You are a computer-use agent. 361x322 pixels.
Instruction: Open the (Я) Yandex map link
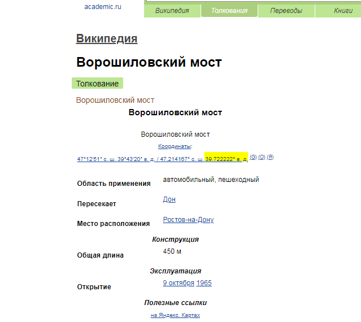[x=270, y=157]
